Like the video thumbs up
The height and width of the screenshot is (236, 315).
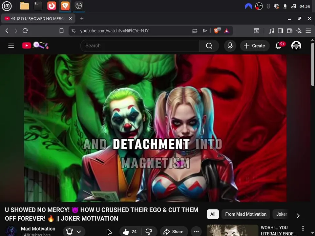point(130,232)
